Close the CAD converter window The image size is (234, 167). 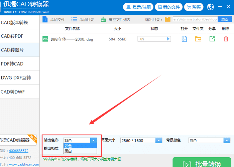tap(228, 7)
